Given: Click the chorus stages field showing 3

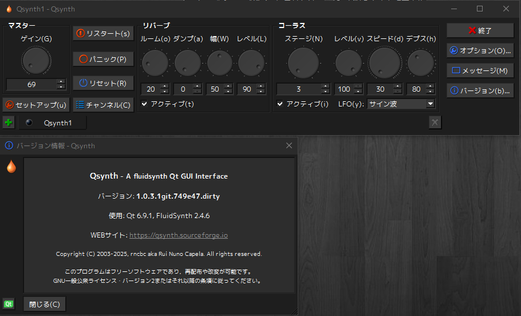Looking at the screenshot, I should click(x=299, y=89).
